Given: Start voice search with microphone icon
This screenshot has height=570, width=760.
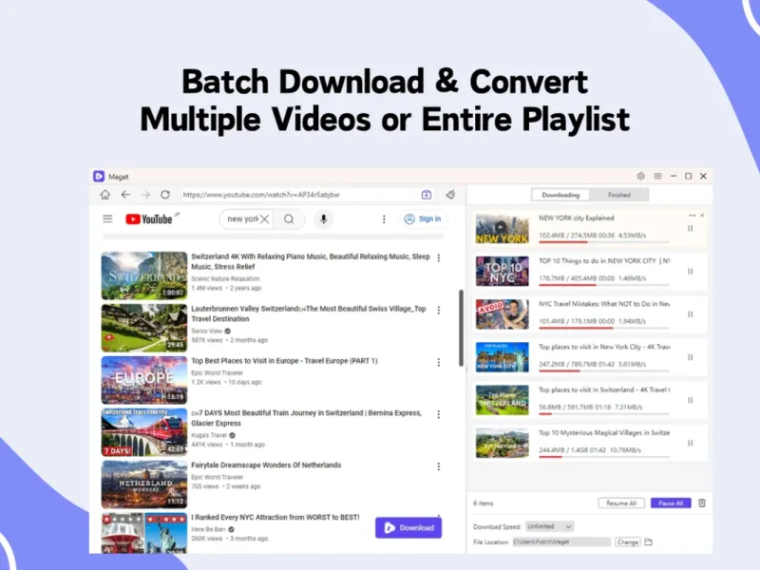Looking at the screenshot, I should coord(324,219).
